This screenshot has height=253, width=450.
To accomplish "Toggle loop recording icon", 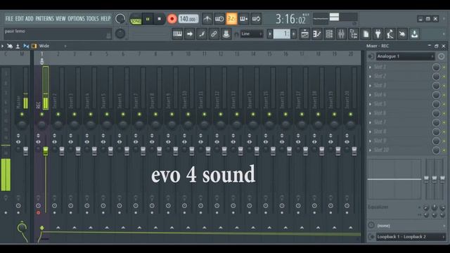I will (x=256, y=19).
